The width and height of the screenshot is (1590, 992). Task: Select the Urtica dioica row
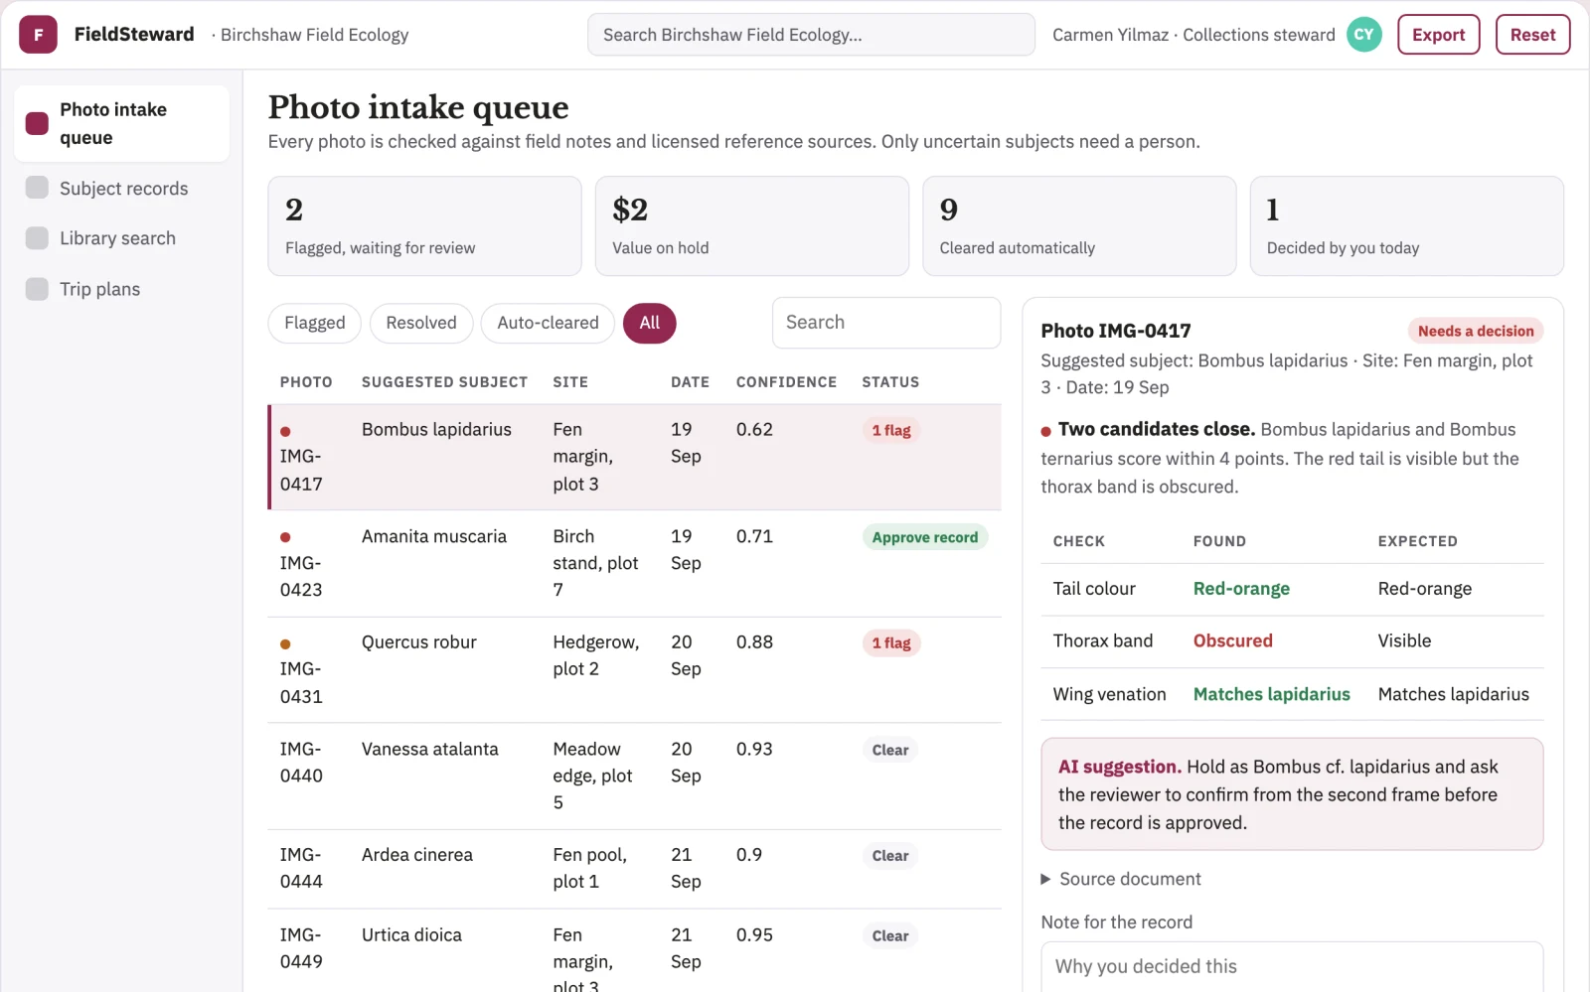click(634, 950)
